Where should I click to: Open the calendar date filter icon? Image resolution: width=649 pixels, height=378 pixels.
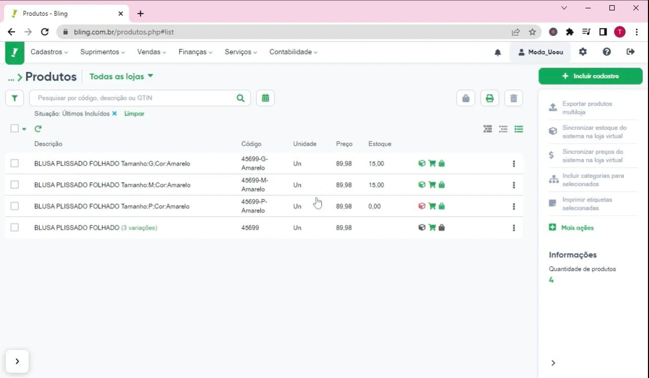pyautogui.click(x=265, y=98)
